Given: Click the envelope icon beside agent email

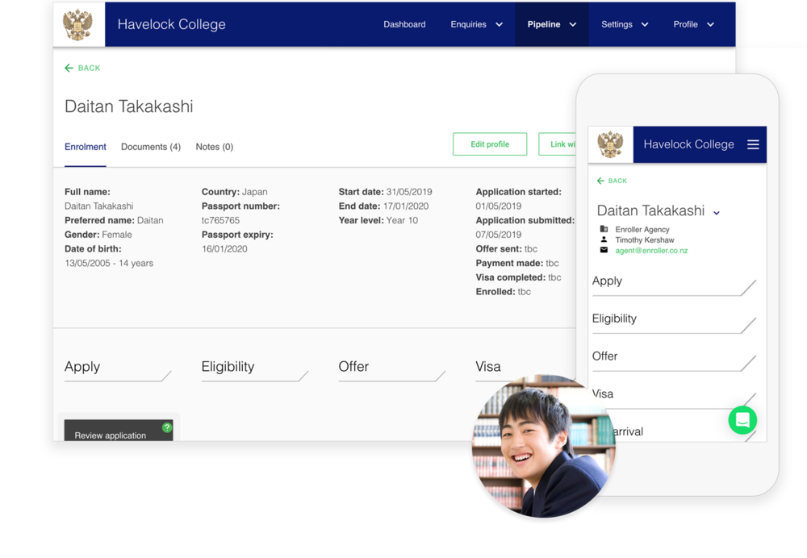Looking at the screenshot, I should (x=604, y=250).
